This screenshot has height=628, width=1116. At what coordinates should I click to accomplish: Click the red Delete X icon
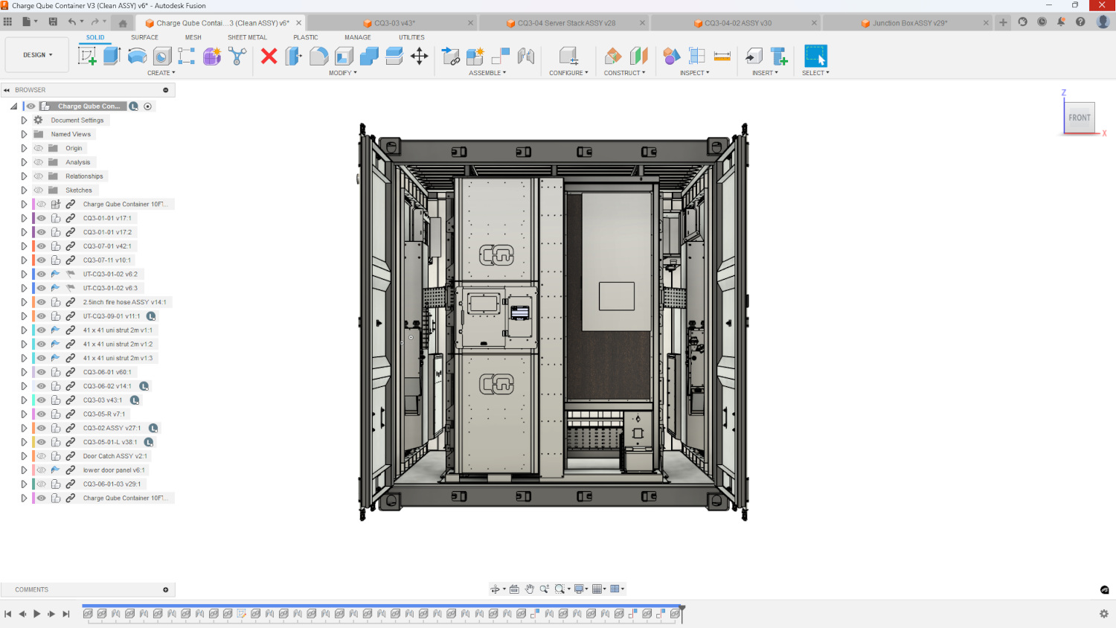[269, 56]
